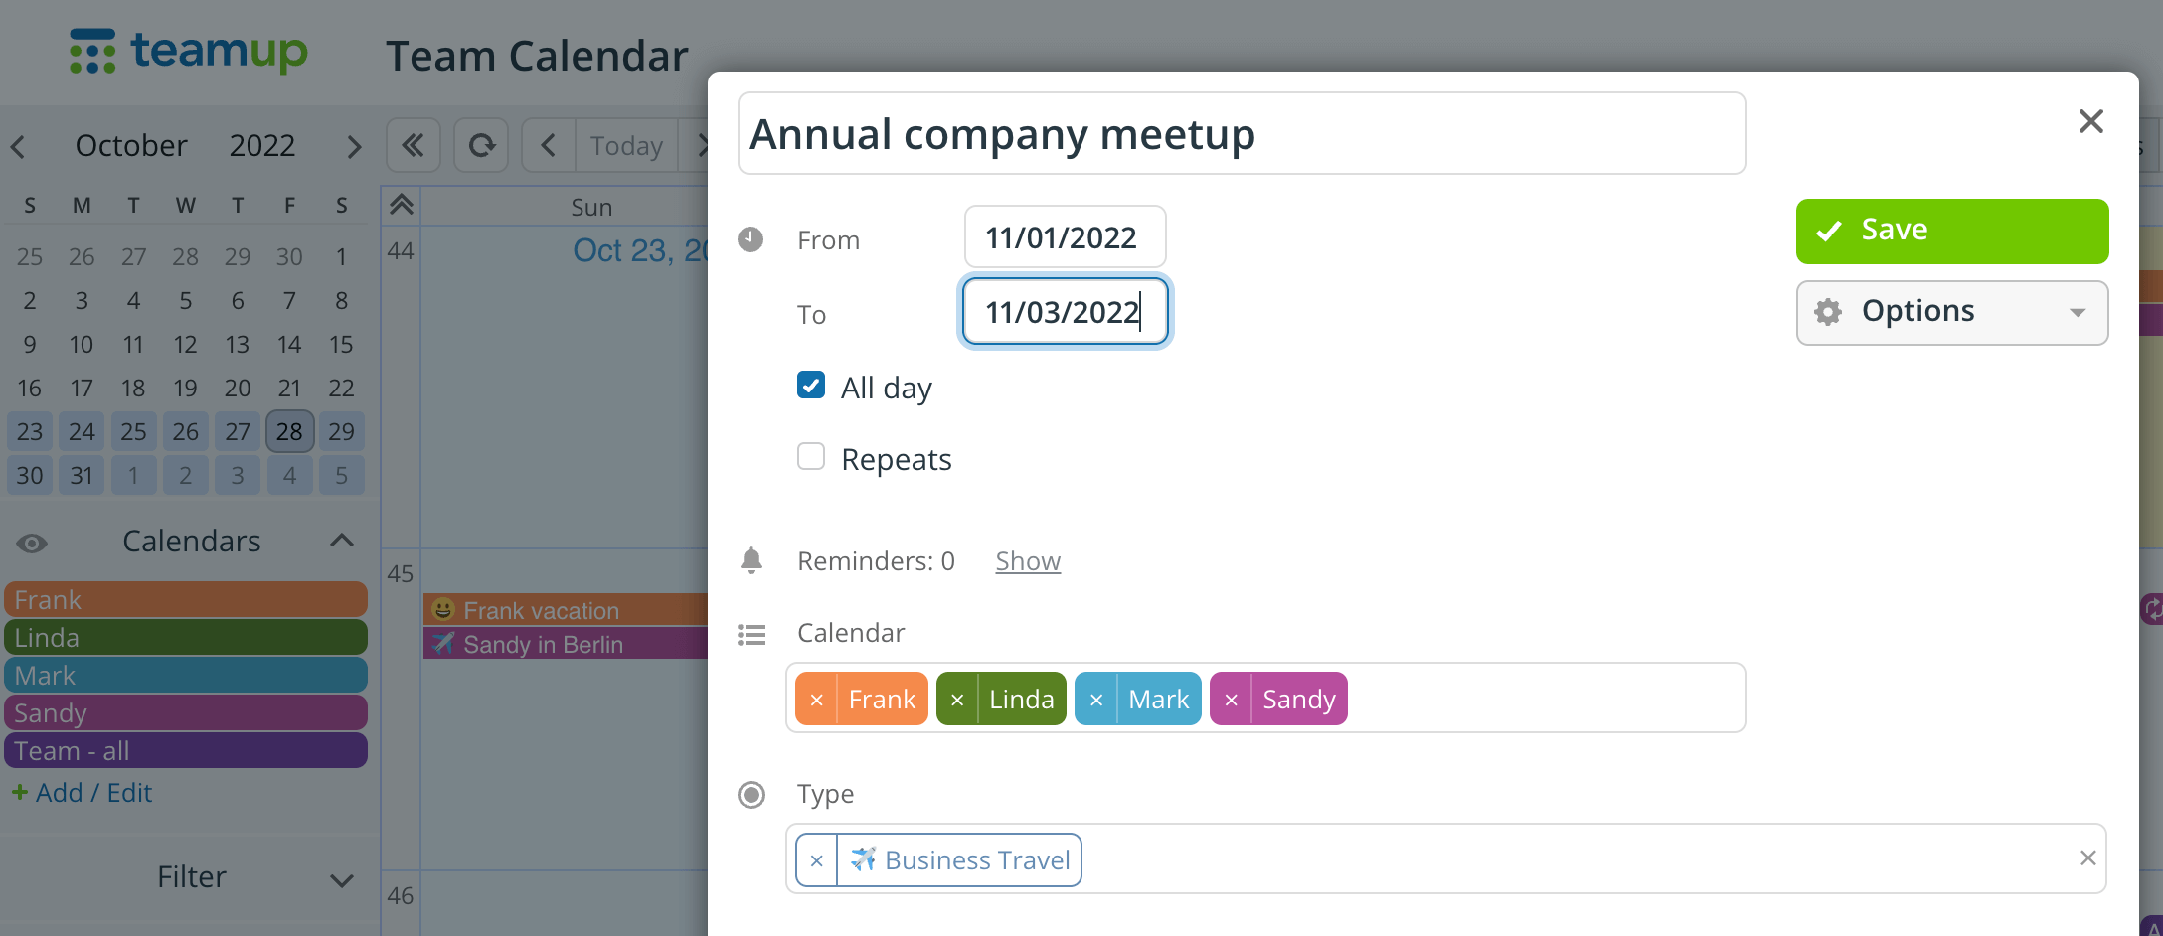The height and width of the screenshot is (936, 2163).
Task: Go to previous month in mini calendar
Action: [18, 147]
